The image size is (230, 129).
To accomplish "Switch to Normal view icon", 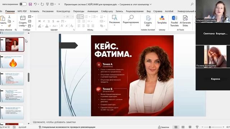I will tap(176, 127).
